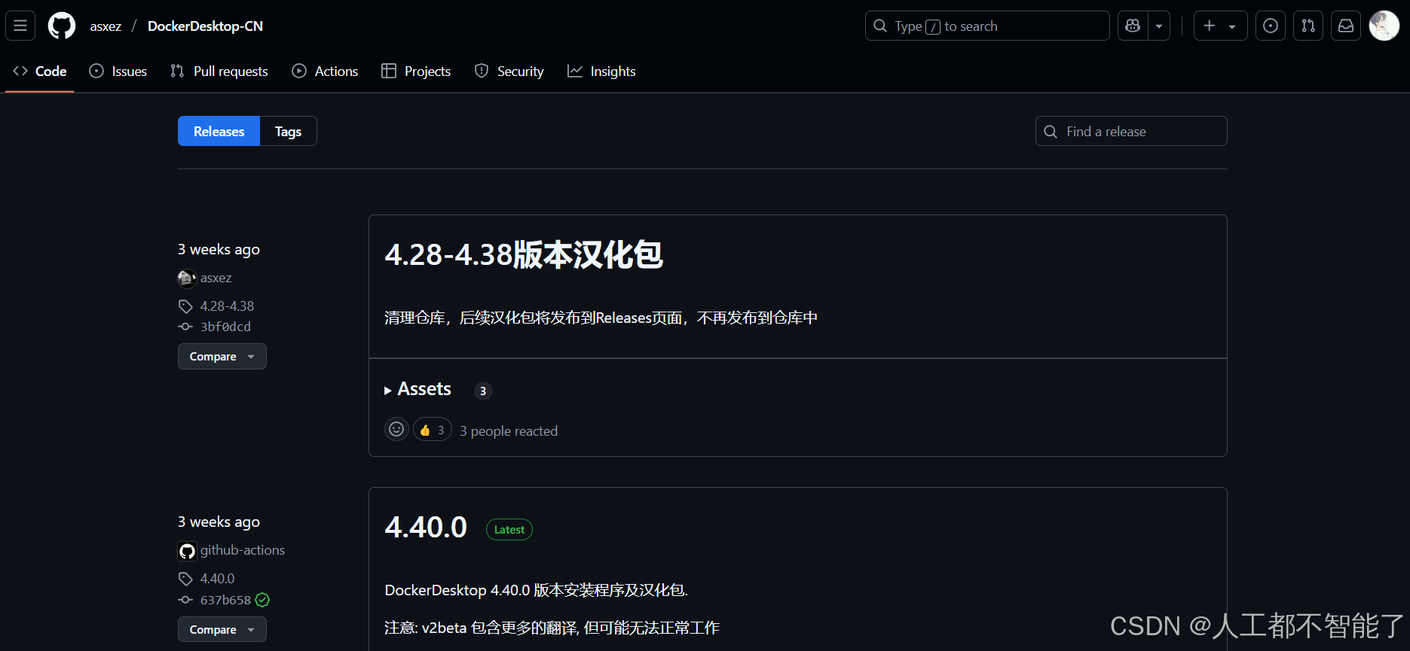Click the search bar magnifier field
The height and width of the screenshot is (651, 1410).
pyautogui.click(x=987, y=26)
